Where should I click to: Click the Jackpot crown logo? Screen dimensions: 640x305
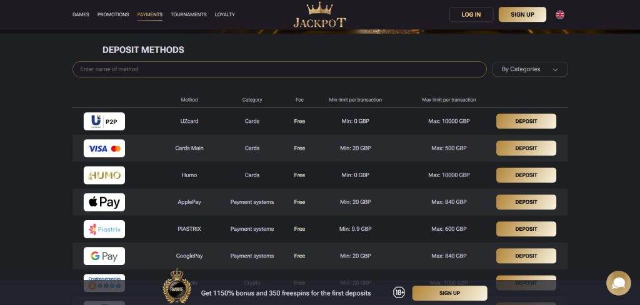pyautogui.click(x=319, y=16)
